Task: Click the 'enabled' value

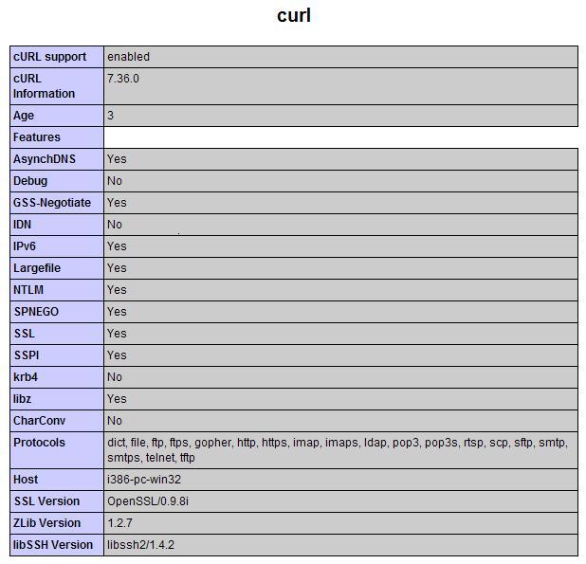Action: tap(129, 57)
